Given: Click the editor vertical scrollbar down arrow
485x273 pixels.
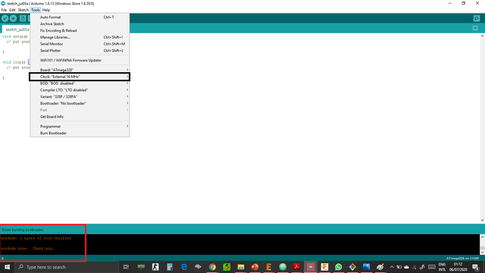Looking at the screenshot, I should tap(482, 220).
